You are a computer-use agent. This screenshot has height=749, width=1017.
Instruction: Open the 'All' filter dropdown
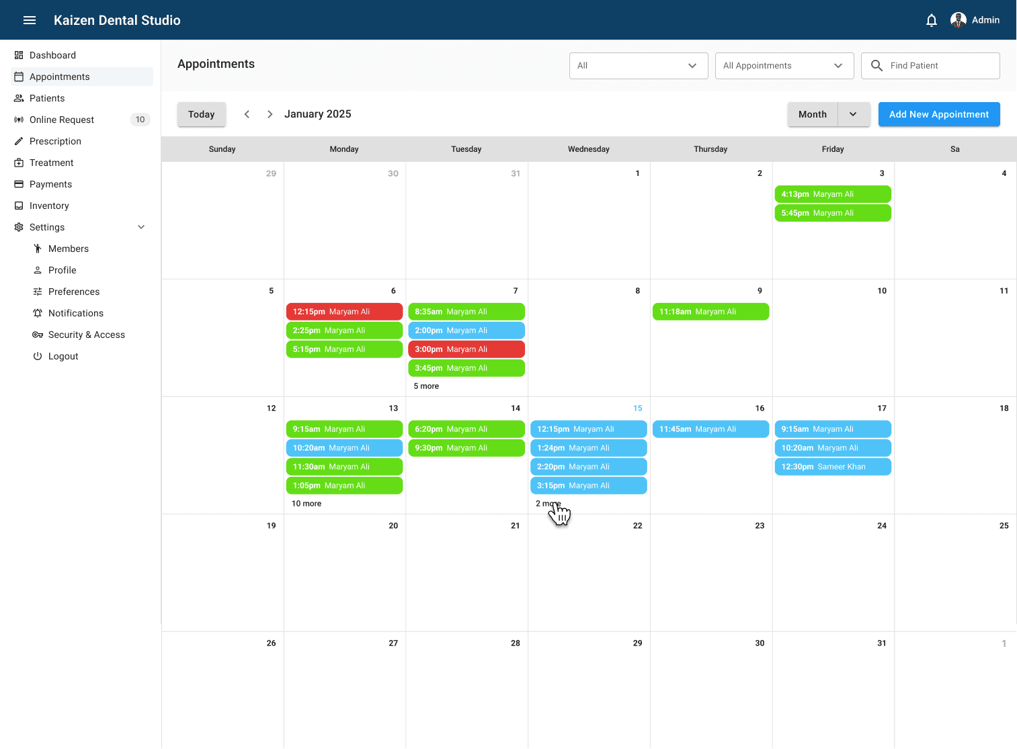click(638, 66)
